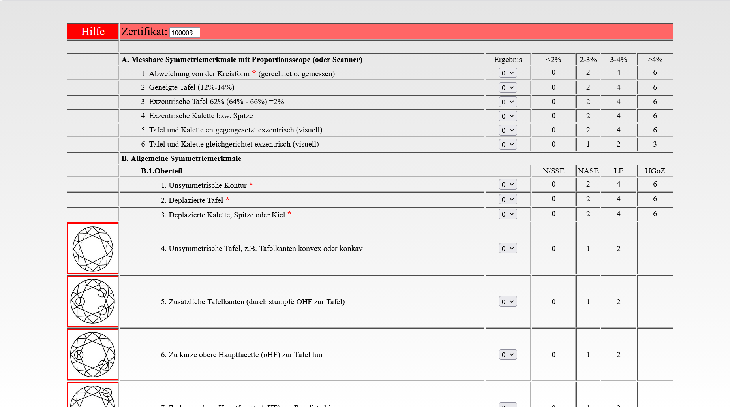The width and height of the screenshot is (730, 407).
Task: Click the zu kurze Hauptfacette diamond diagram
Action: (93, 354)
